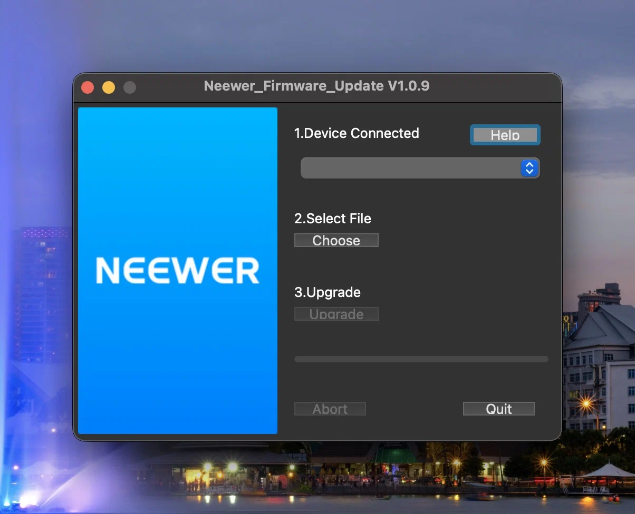The width and height of the screenshot is (635, 514).
Task: Click the blue dropdown arrow stepper
Action: coord(529,168)
